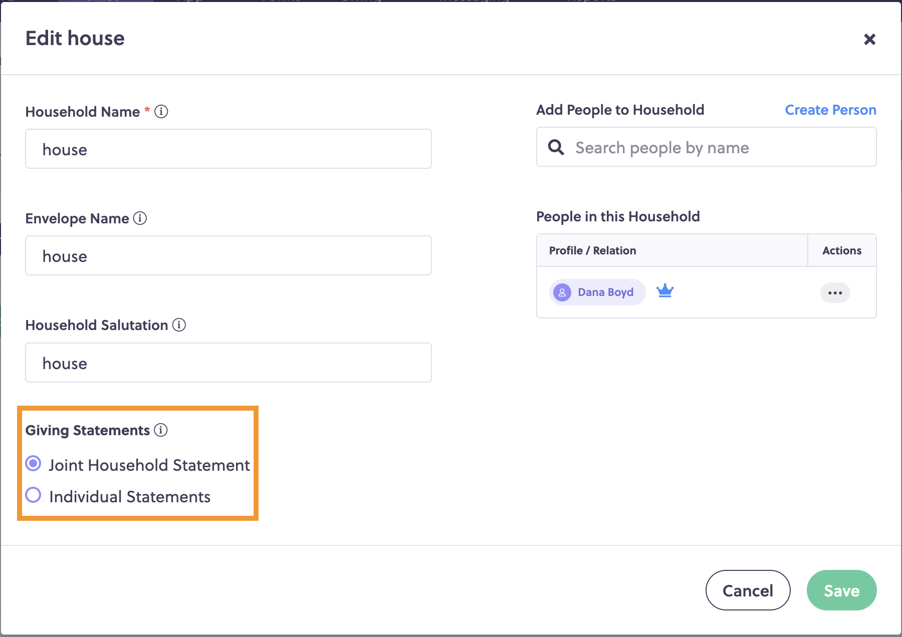Image resolution: width=902 pixels, height=637 pixels.
Task: Cancel editing the household
Action: 748,590
